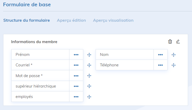The width and height of the screenshot is (192, 110).
Task: Click the edit pencil icon for section
Action: point(178,42)
